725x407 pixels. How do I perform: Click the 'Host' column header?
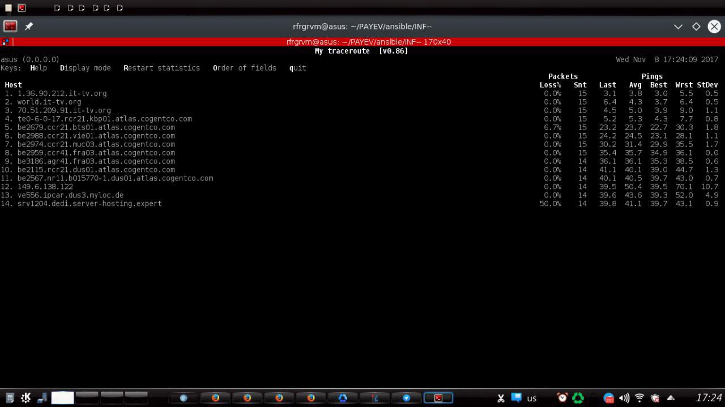(x=13, y=85)
